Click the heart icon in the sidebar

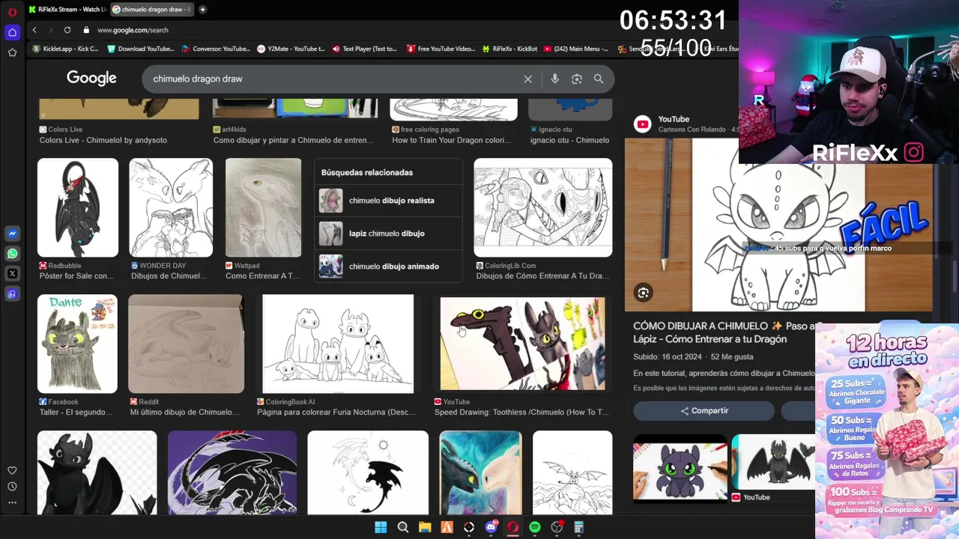[12, 470]
